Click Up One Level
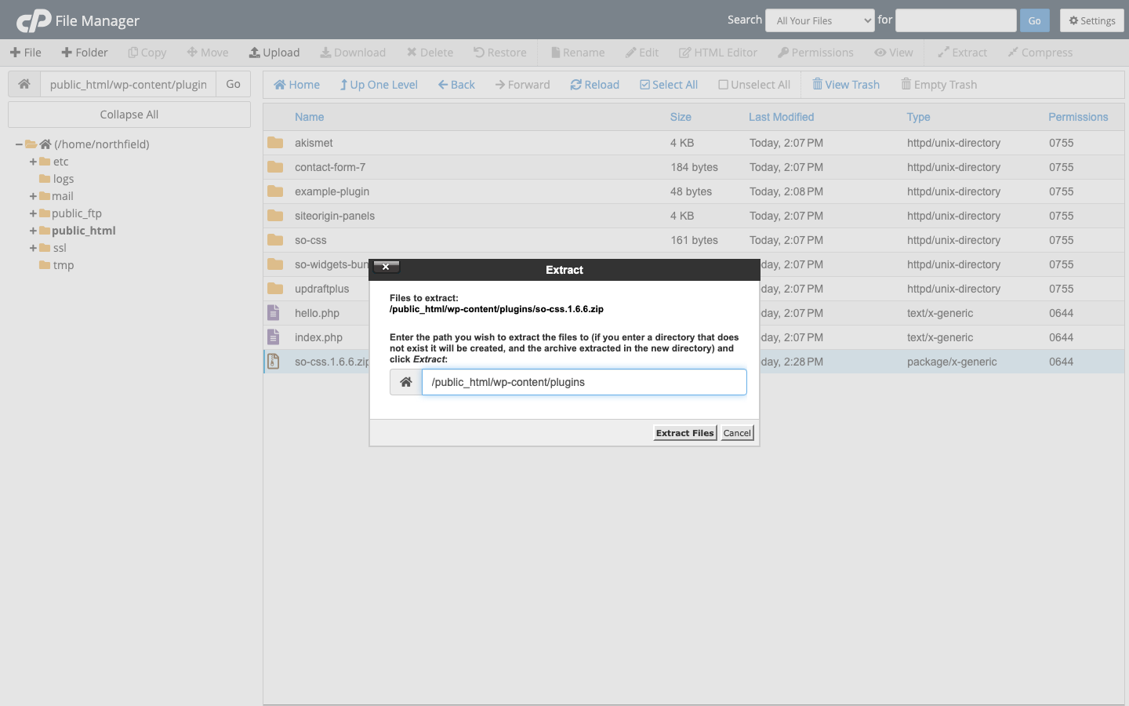 coord(379,85)
